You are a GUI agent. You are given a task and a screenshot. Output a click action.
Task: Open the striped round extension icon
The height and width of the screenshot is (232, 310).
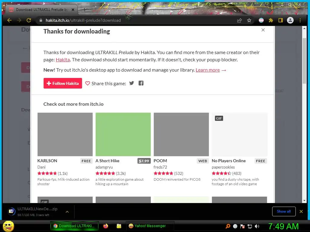point(261,20)
